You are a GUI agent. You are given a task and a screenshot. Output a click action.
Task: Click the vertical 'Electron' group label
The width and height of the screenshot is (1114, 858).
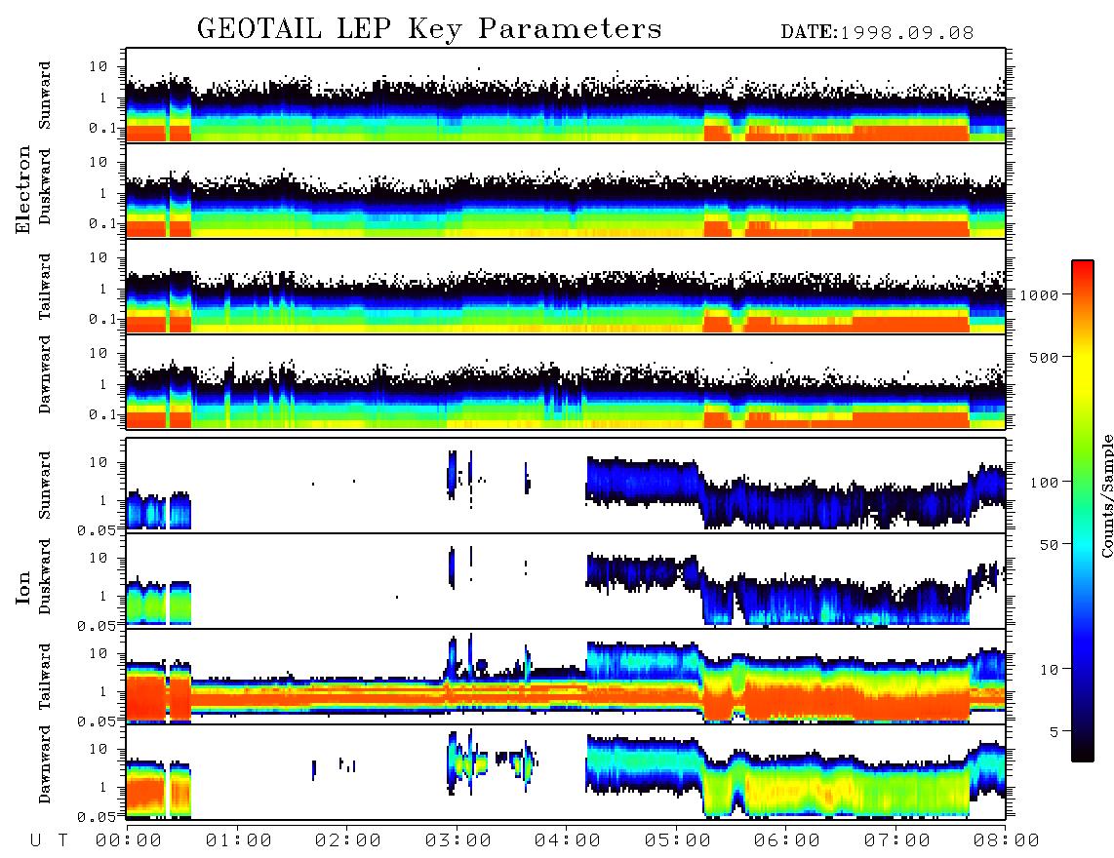point(23,189)
